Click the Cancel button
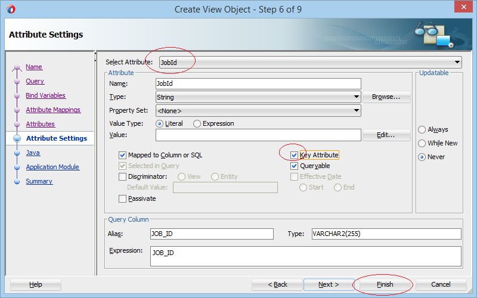Viewport: 477px width, 298px height. click(441, 285)
